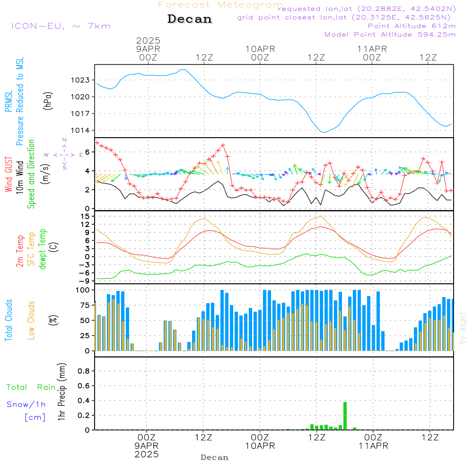This screenshot has width=473, height=473.
Task: Click the '(hPa)' unit label
Action: click(x=47, y=101)
